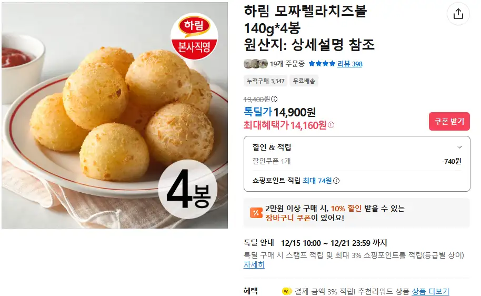Click the 할인쿠폰 1개 -740원 row
This screenshot has width=481, height=296.
(x=357, y=161)
